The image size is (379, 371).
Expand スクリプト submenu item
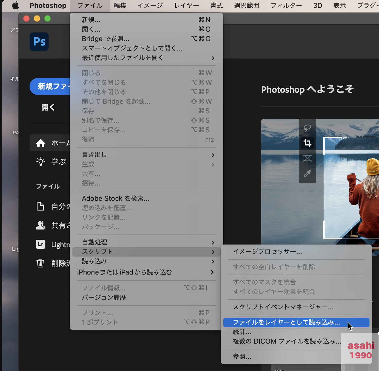tap(146, 252)
